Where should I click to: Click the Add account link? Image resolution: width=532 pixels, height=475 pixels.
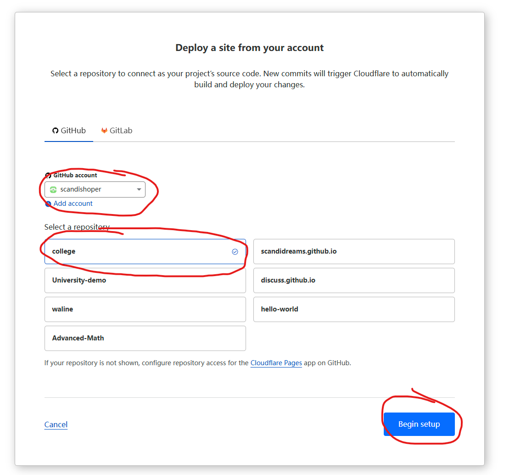pyautogui.click(x=73, y=204)
